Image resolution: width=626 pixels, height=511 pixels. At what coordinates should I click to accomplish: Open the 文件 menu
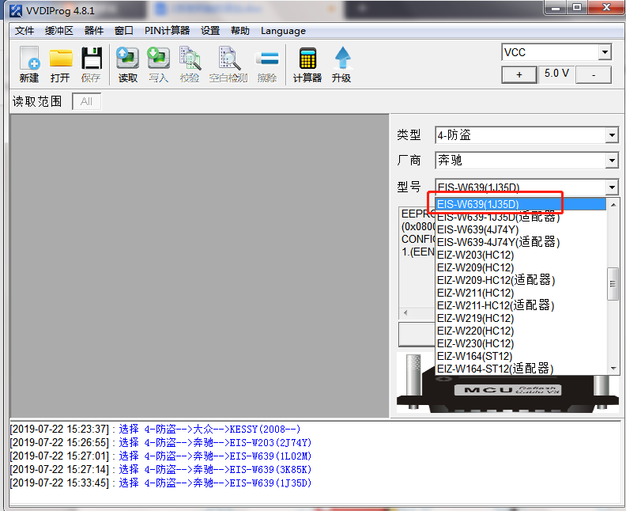(25, 31)
